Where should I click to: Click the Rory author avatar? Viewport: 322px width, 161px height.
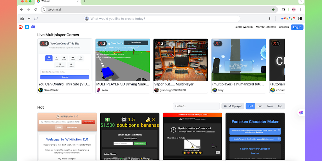[x=214, y=90]
